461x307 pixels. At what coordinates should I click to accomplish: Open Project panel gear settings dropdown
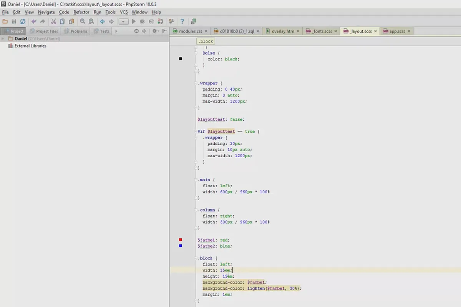point(156,31)
